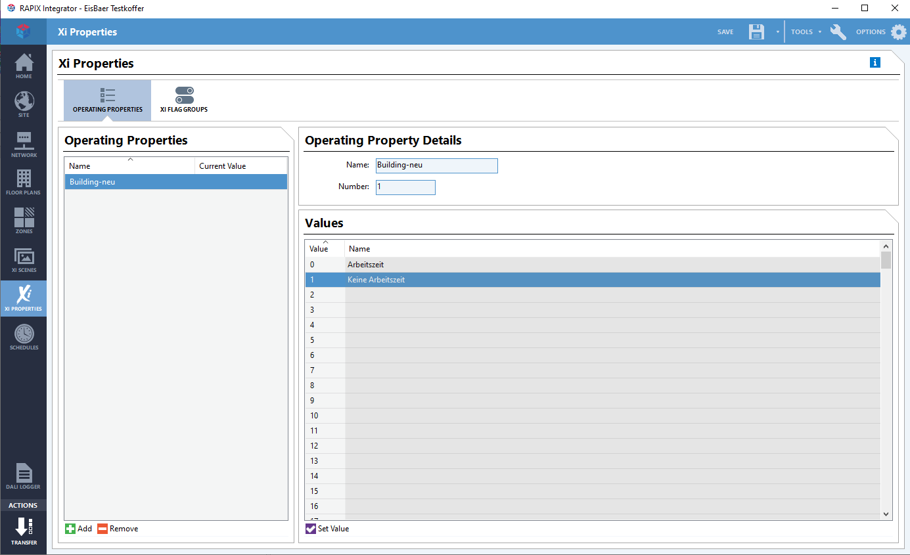Click the Tools wrench icon
Viewport: 910px width, 555px height.
838,32
